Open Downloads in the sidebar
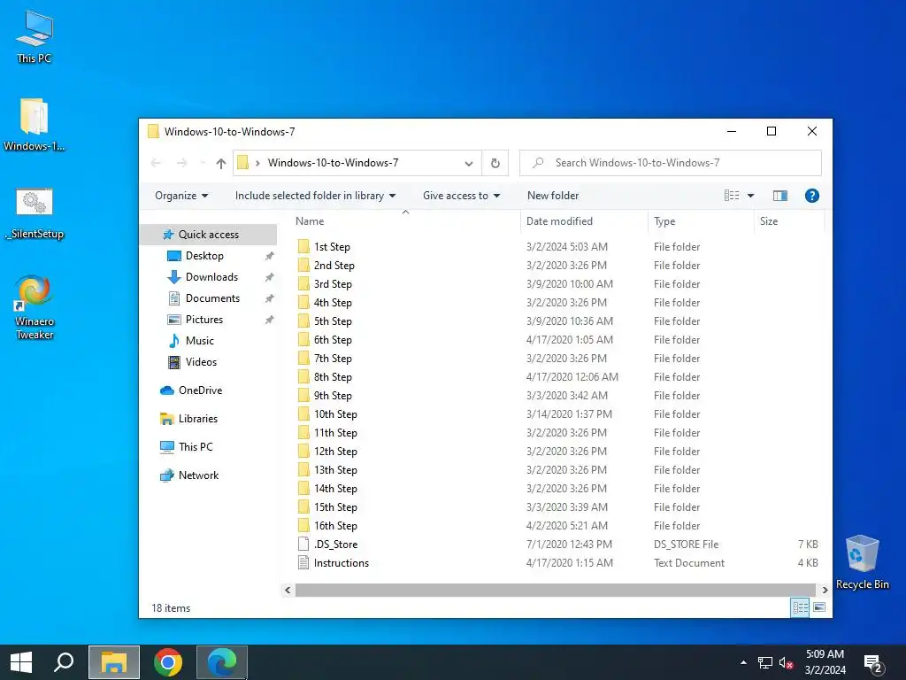Screen dimensions: 906x680 pos(211,277)
